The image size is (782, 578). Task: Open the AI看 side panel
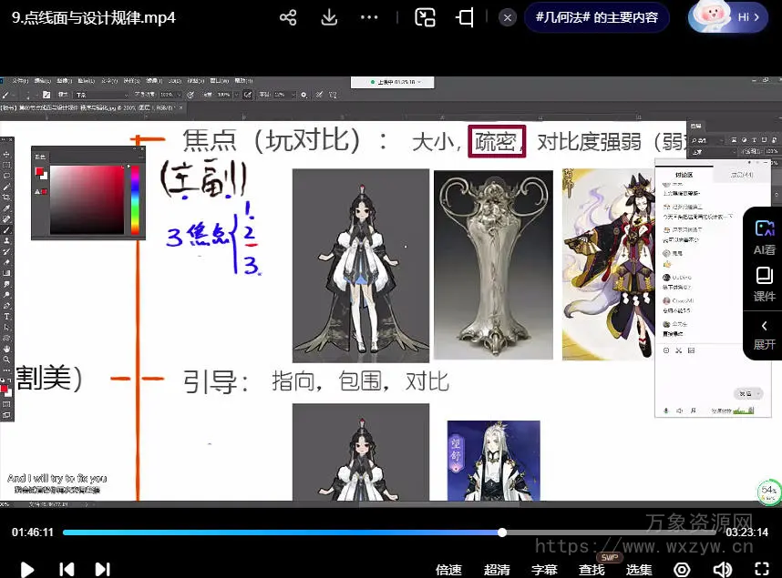(764, 236)
